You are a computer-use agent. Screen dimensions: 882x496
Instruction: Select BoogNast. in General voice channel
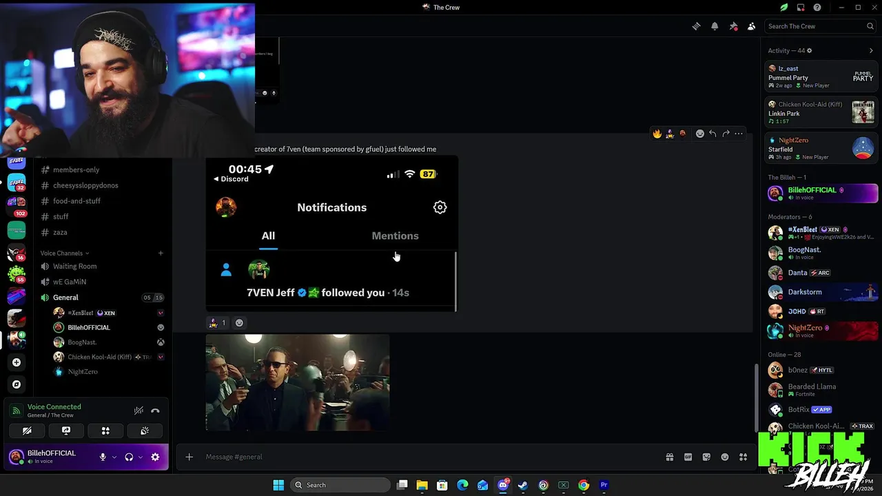tap(110, 342)
